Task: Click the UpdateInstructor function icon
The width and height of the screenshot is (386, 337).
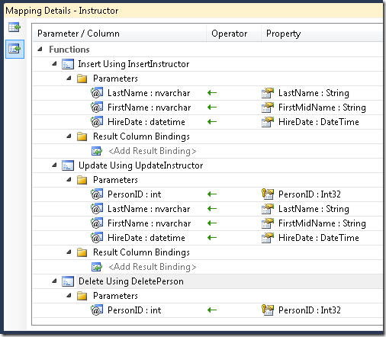Action: coord(68,165)
